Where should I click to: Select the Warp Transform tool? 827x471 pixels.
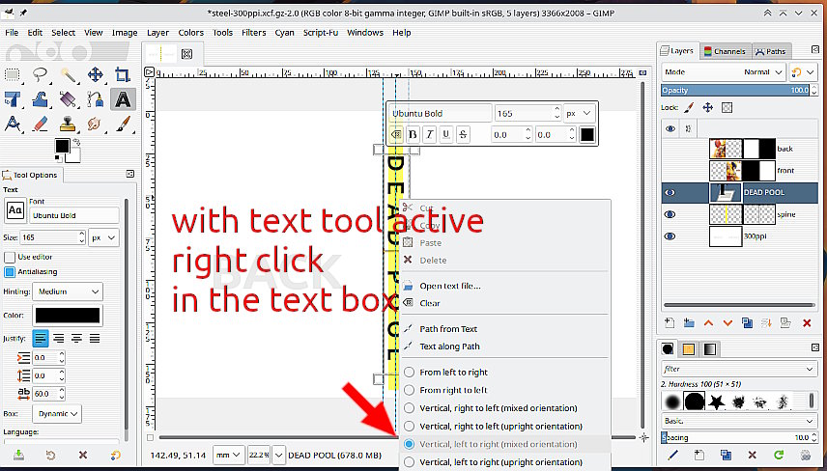41,99
